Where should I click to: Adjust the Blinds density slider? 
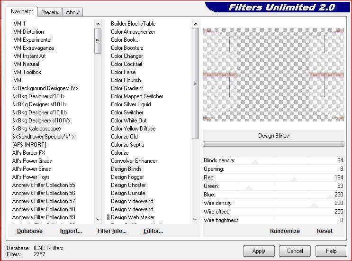[273, 160]
